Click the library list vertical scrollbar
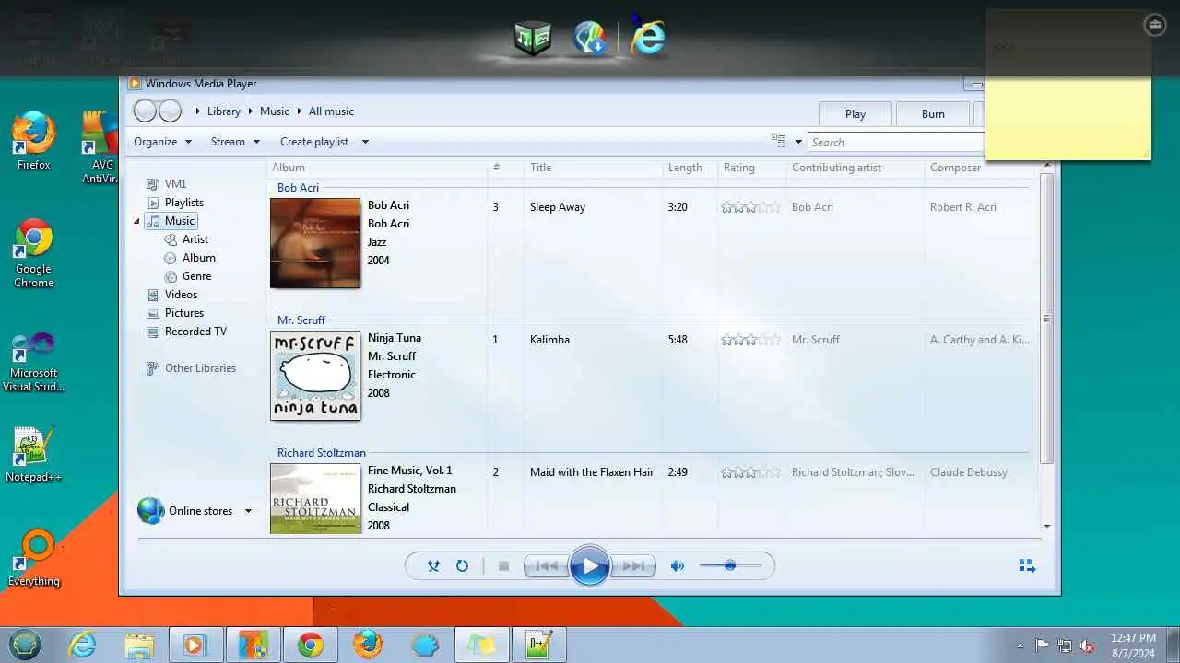Viewport: 1180px width, 663px height. [x=1046, y=318]
